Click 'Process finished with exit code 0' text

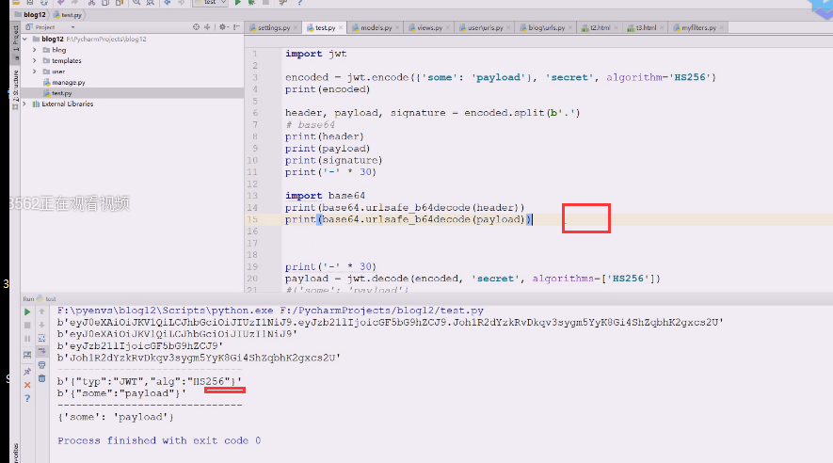click(159, 440)
